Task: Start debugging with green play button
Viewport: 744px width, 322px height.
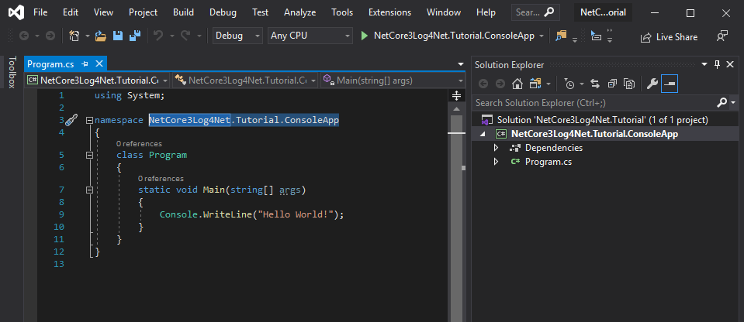Action: pos(365,36)
